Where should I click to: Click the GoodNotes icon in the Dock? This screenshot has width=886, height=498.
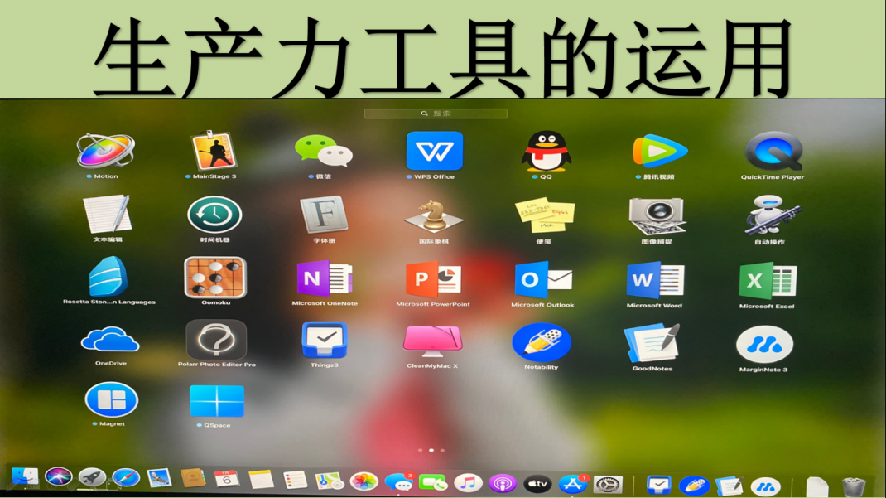729,486
